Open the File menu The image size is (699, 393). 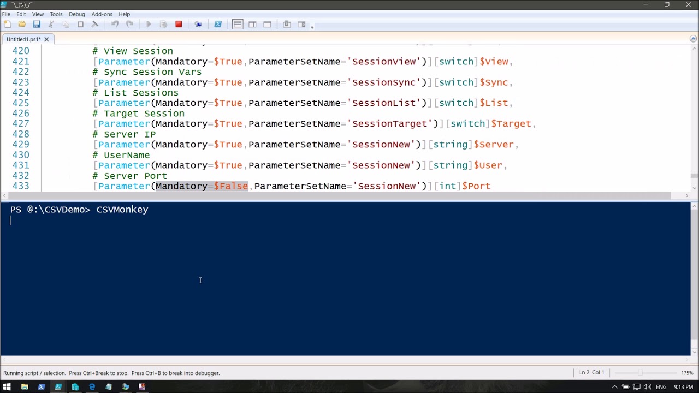(6, 14)
